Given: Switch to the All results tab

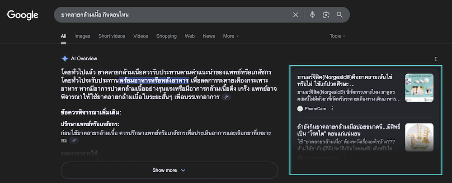Looking at the screenshot, I should [63, 36].
